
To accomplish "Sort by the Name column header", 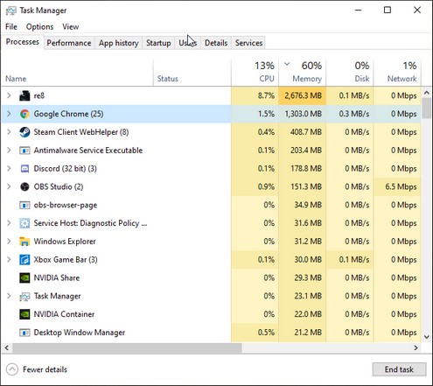I will click(x=77, y=74).
